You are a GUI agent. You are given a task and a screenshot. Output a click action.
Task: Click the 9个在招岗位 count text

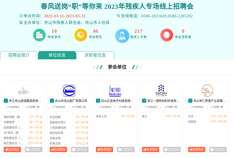click(x=58, y=107)
